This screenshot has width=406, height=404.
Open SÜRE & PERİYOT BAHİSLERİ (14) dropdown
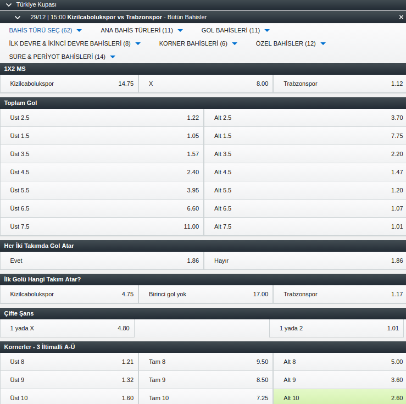[x=62, y=57]
